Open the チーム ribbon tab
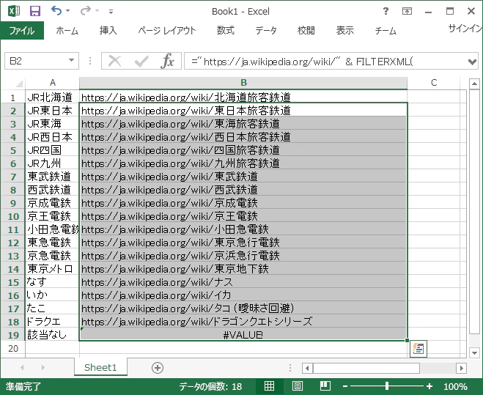This screenshot has height=395, width=483. [386, 31]
